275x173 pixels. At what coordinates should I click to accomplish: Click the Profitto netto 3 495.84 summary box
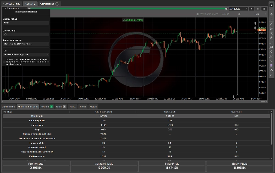pos(36,166)
